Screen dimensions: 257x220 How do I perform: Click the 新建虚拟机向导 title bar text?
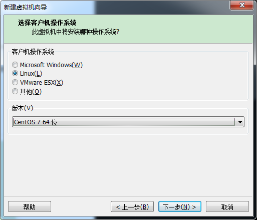25,8
